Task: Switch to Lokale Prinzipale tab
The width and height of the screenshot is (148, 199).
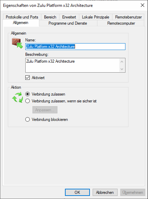Action: point(96,17)
